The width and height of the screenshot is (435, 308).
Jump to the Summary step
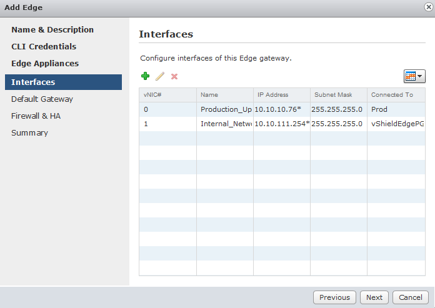click(x=29, y=132)
